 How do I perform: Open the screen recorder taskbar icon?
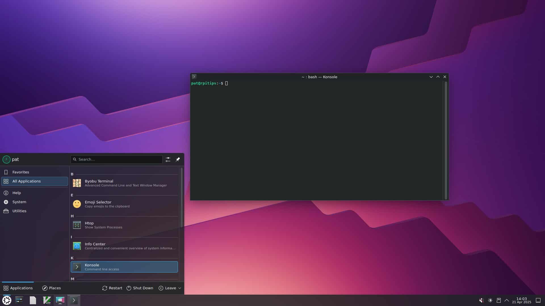click(x=60, y=300)
